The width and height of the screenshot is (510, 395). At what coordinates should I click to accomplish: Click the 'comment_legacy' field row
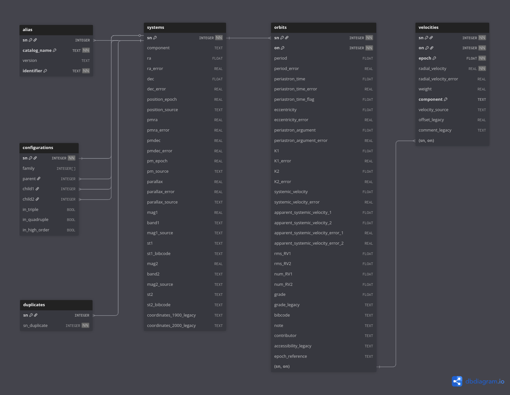[x=452, y=130]
